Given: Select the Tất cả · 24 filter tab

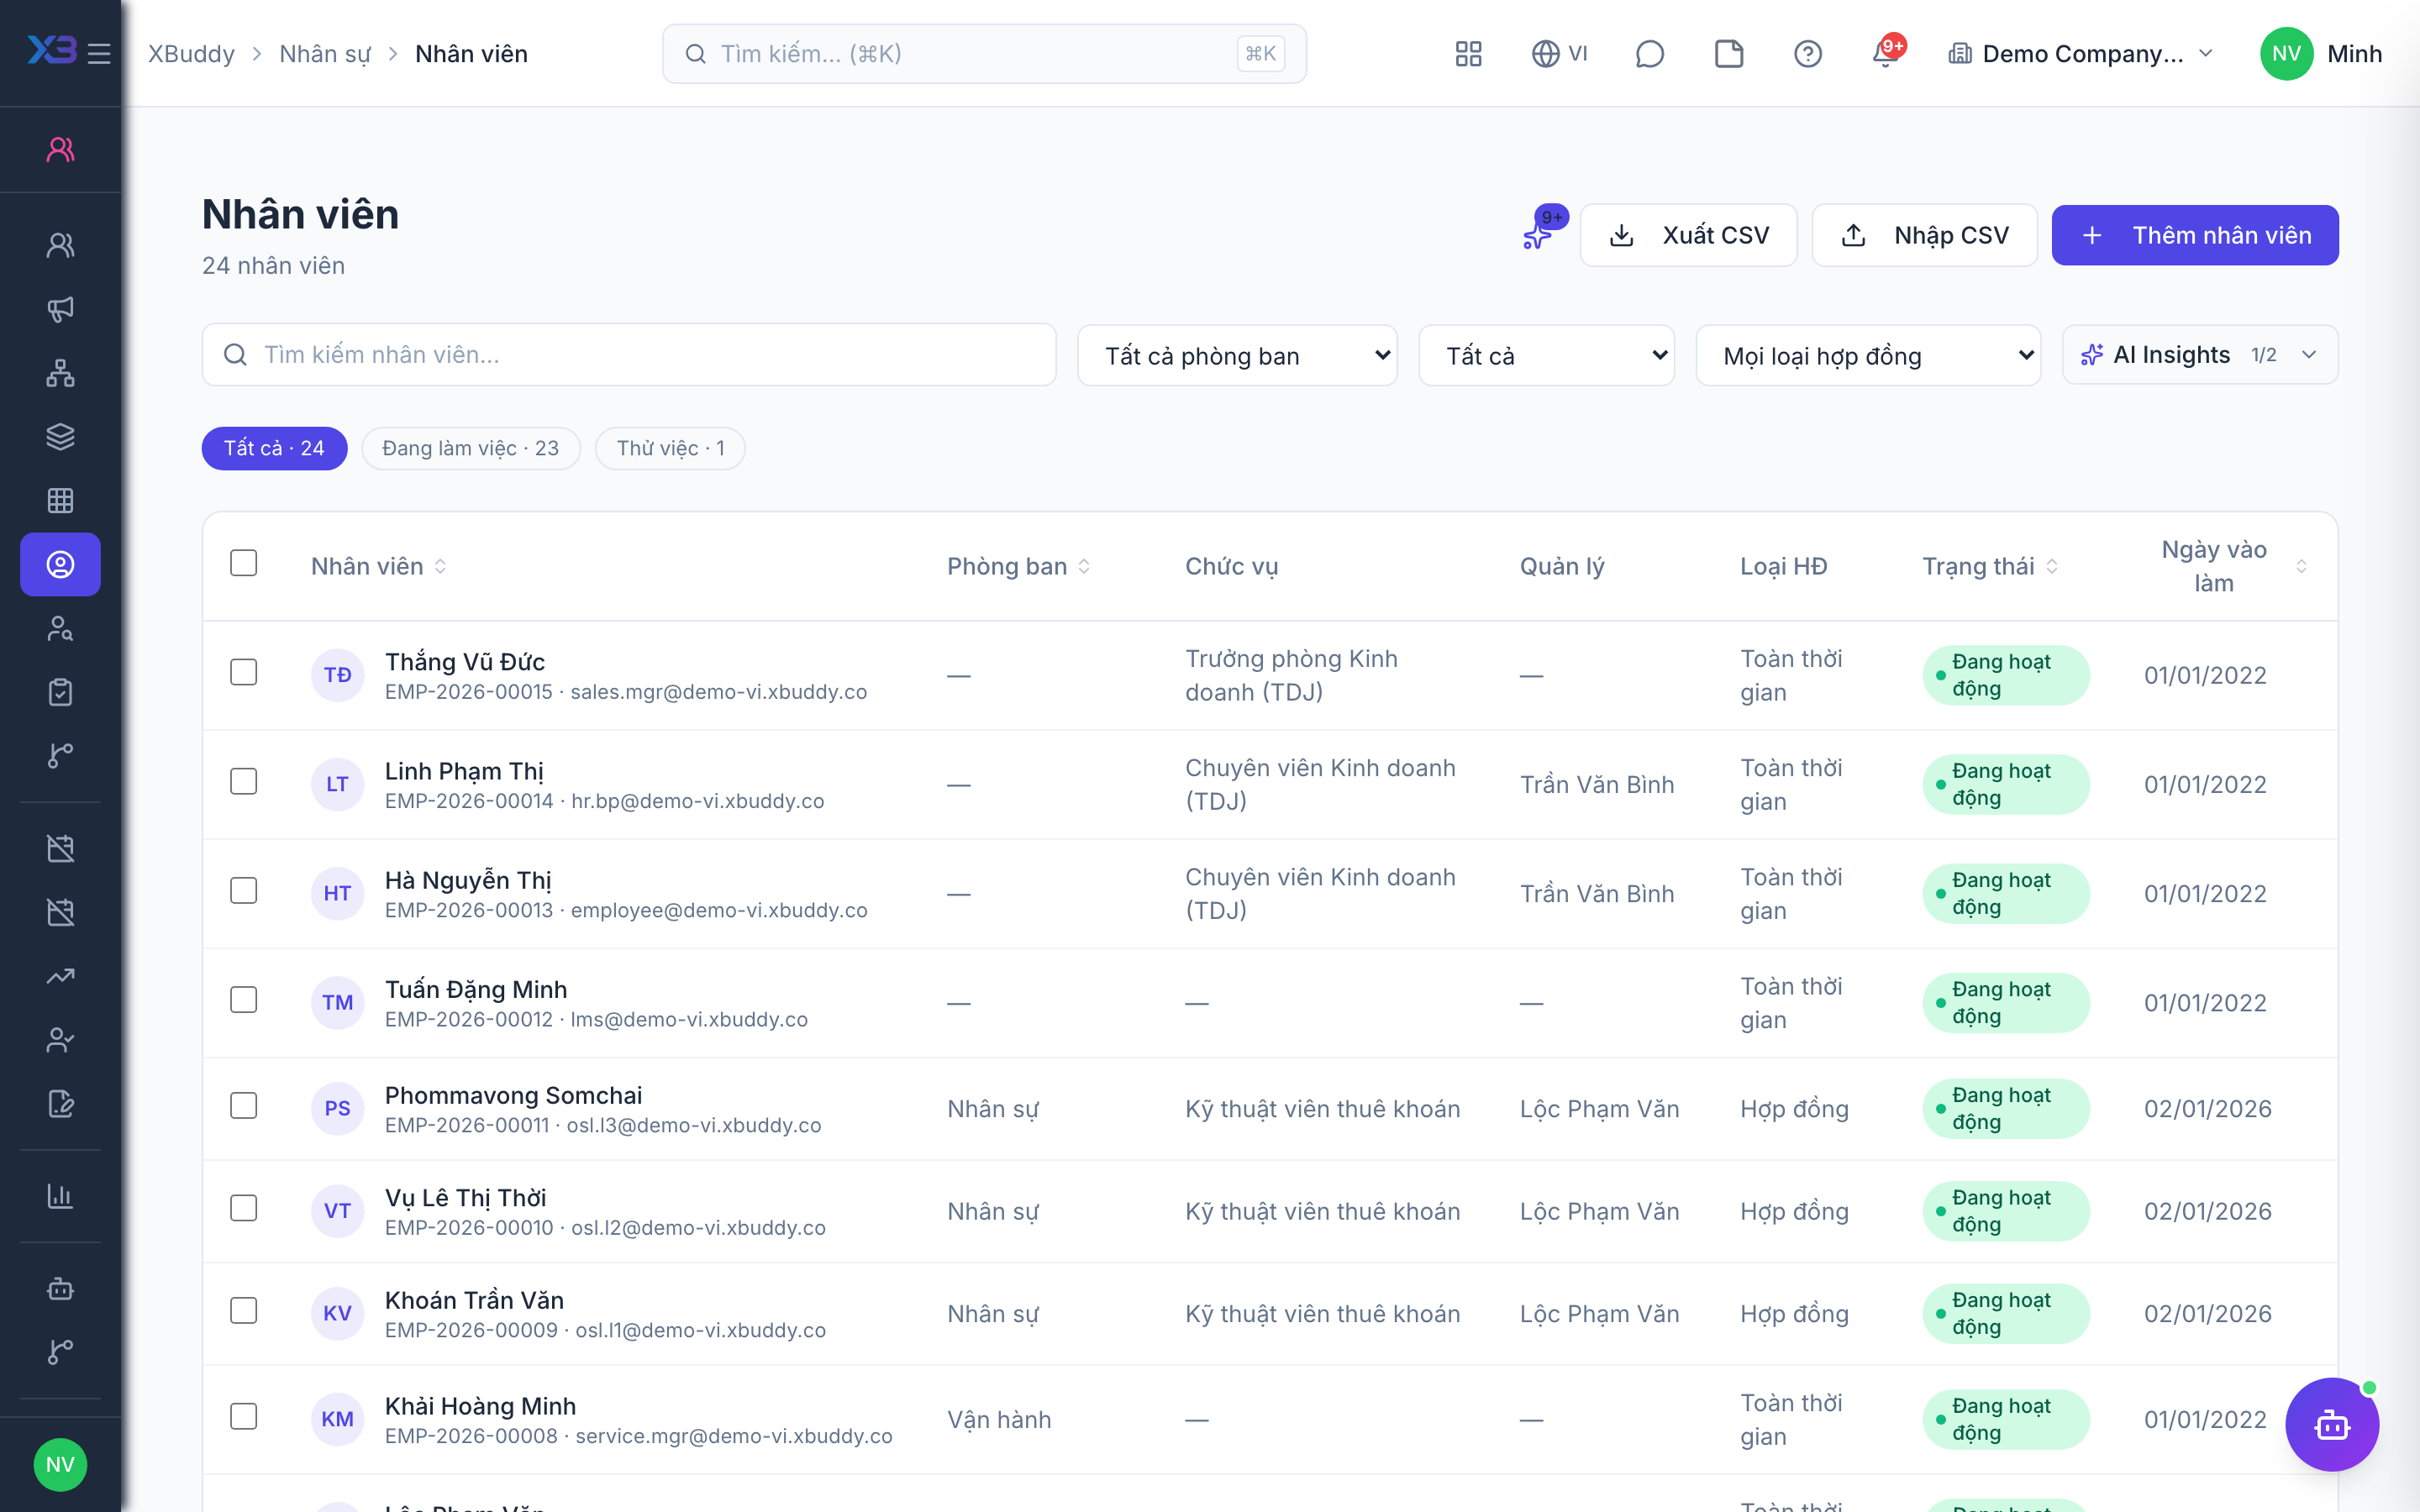Looking at the screenshot, I should pos(274,448).
